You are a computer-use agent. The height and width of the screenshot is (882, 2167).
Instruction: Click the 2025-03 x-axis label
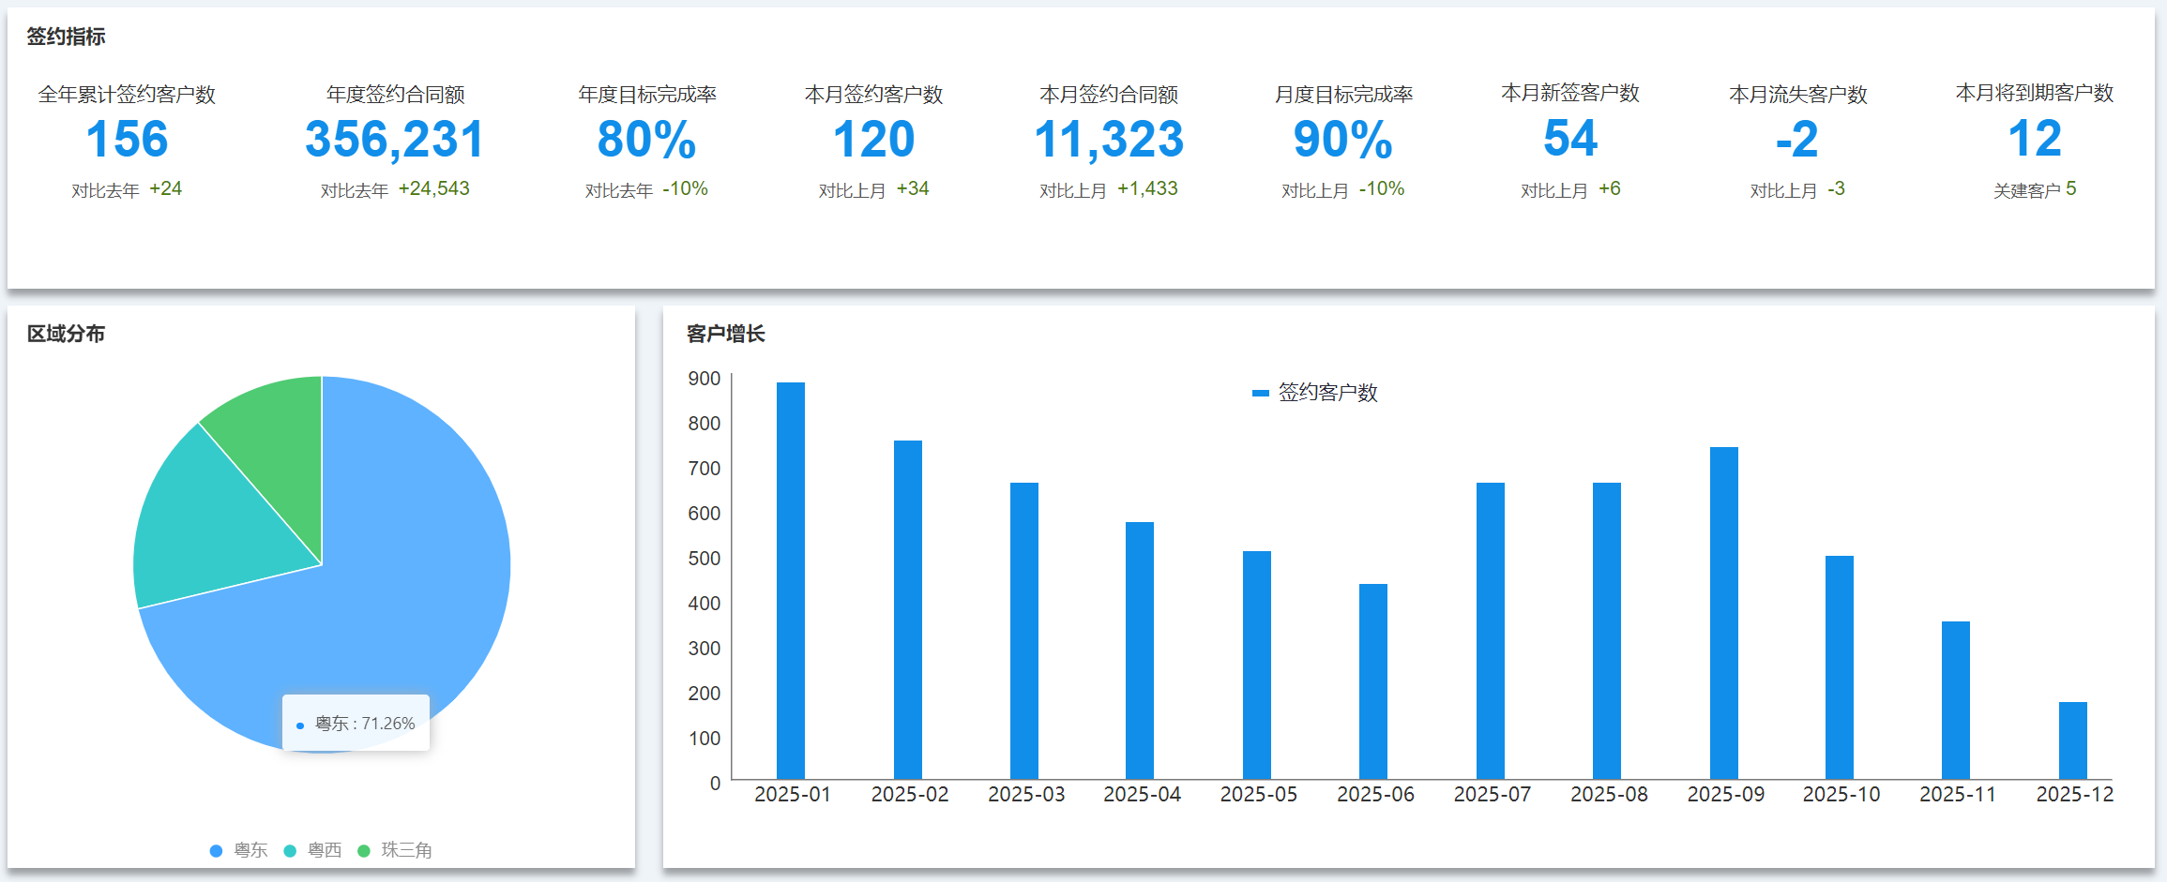pos(1025,795)
